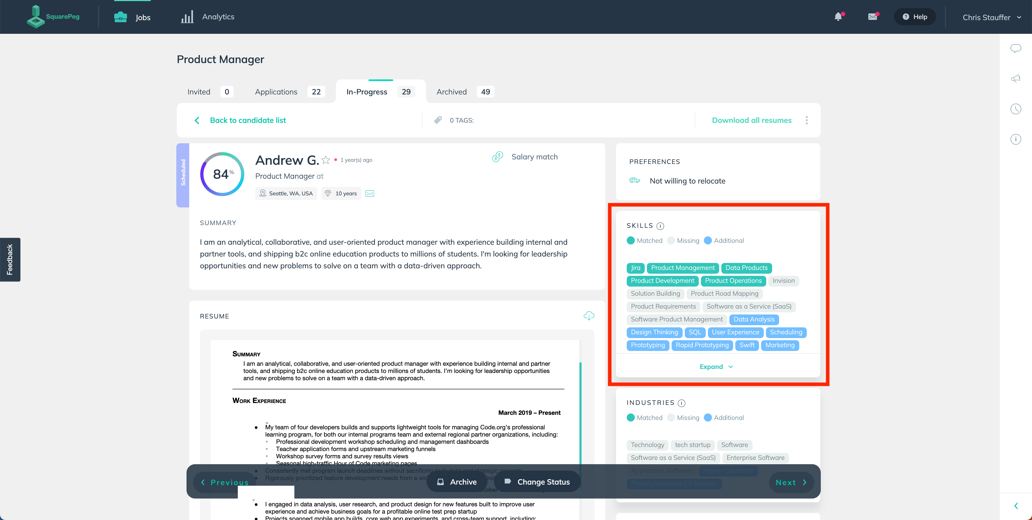Collapse the right sidebar with the chevron
The image size is (1032, 520).
(1016, 506)
